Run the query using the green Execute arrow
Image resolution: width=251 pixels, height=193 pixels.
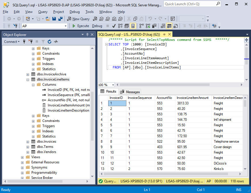point(74,26)
